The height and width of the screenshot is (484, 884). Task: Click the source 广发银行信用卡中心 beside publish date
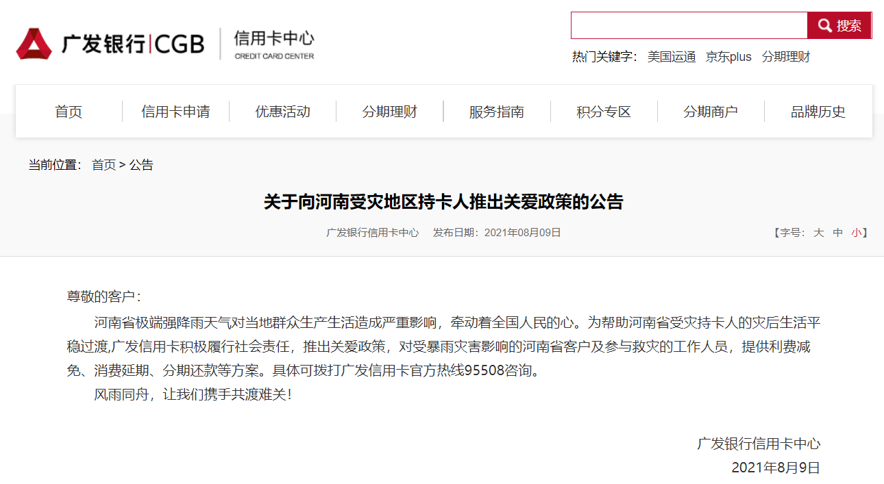tap(372, 233)
